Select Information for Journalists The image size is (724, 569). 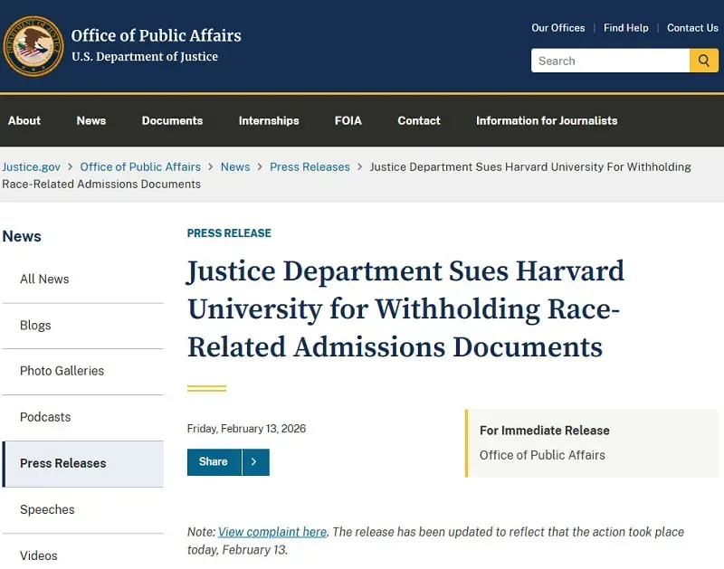tap(546, 120)
